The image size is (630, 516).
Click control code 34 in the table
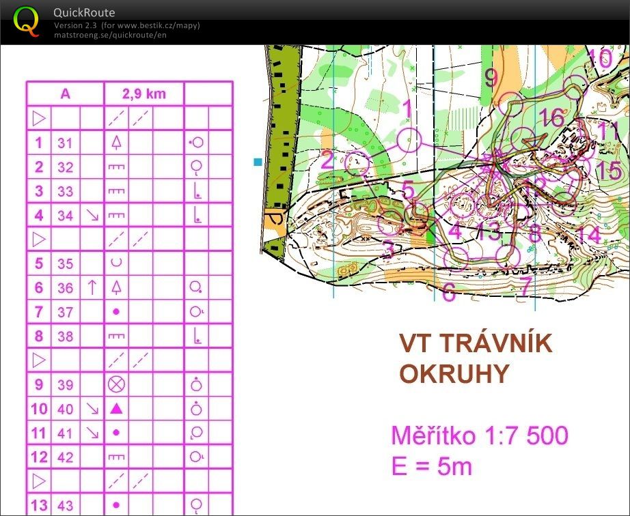pyautogui.click(x=65, y=216)
